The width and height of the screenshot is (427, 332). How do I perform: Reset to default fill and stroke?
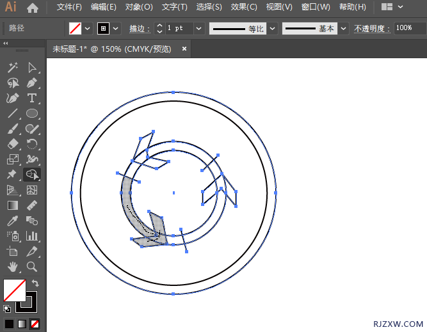click(7, 308)
